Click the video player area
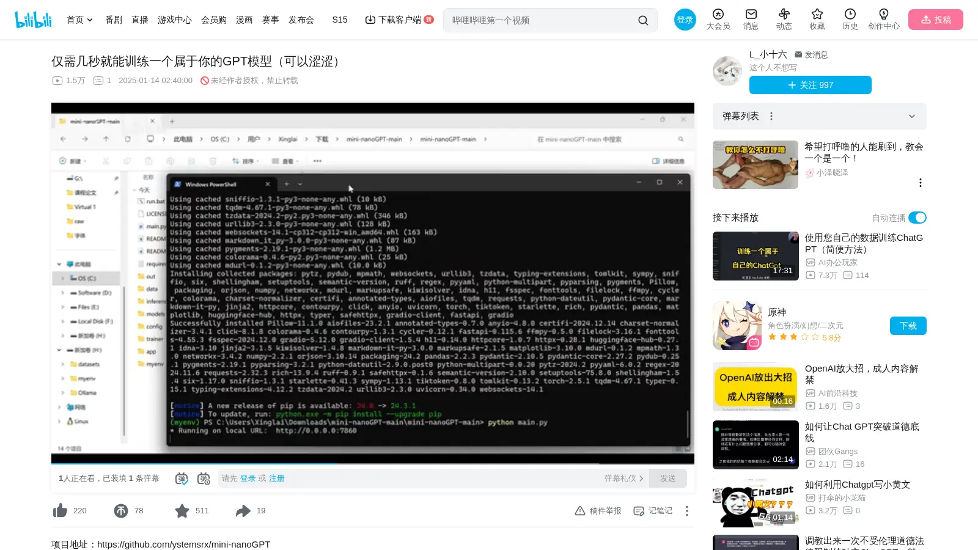Image resolution: width=978 pixels, height=550 pixels. point(373,282)
